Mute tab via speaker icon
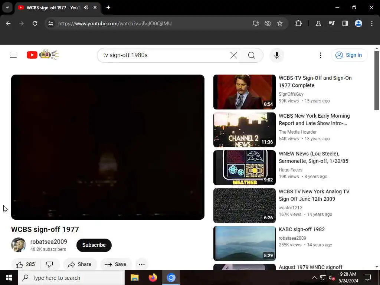 tap(86, 7)
